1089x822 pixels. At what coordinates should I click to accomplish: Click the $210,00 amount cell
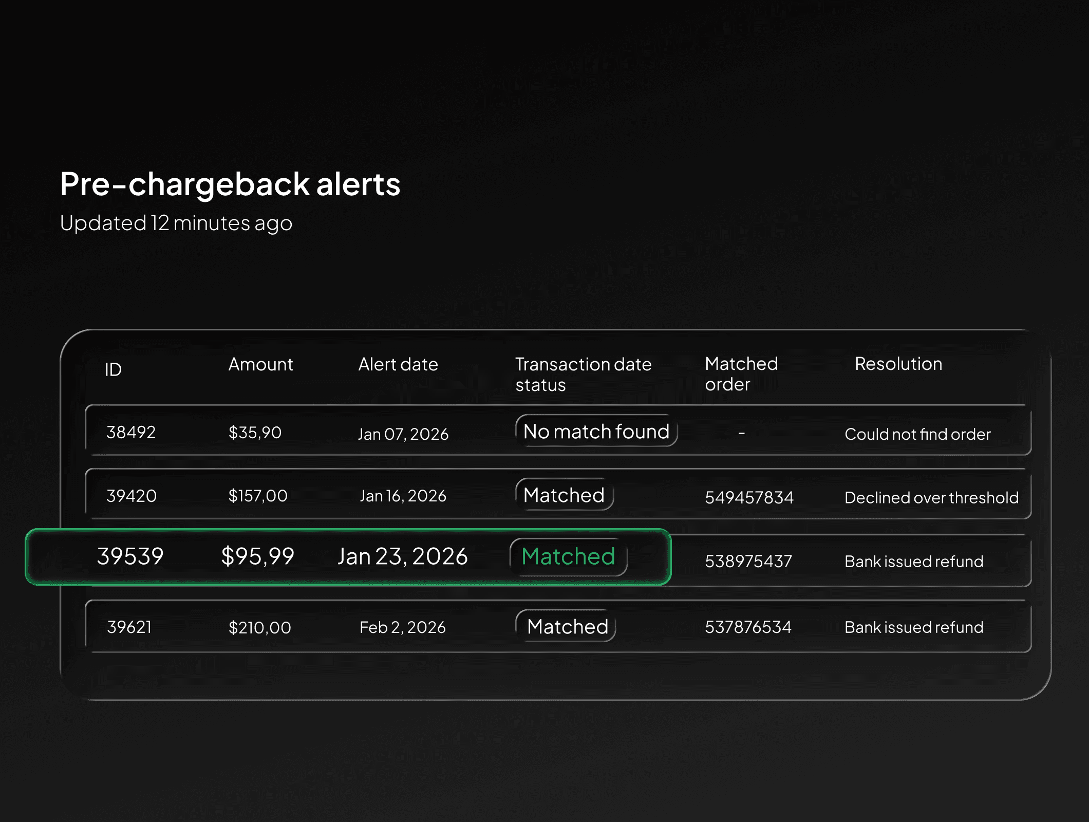tap(259, 627)
